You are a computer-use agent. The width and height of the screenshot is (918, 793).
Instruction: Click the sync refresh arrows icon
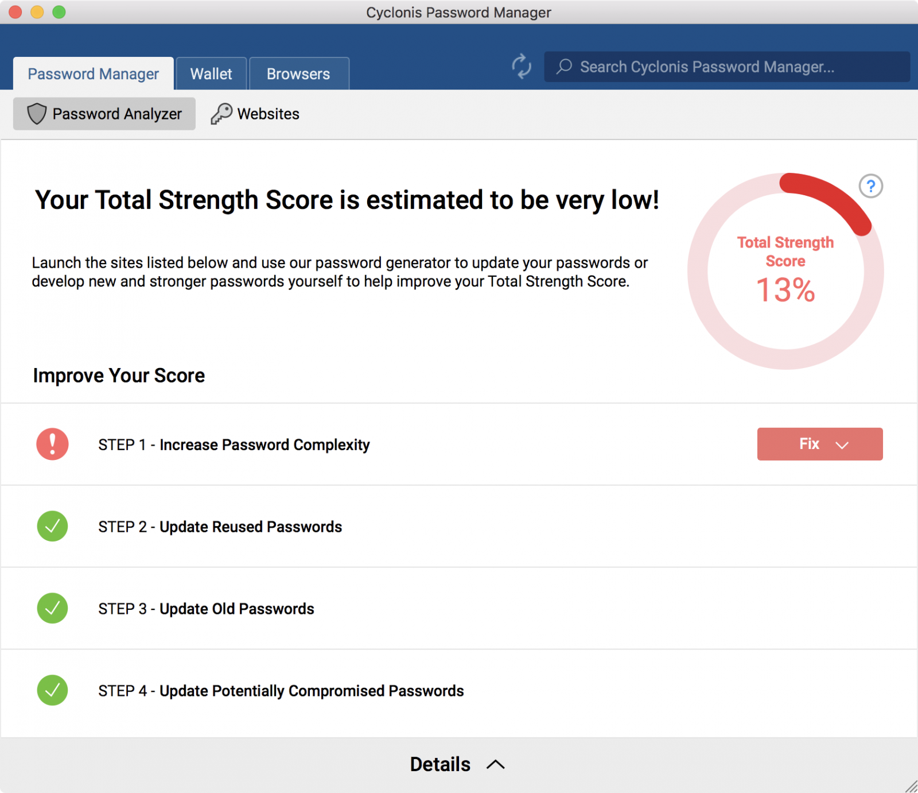522,67
